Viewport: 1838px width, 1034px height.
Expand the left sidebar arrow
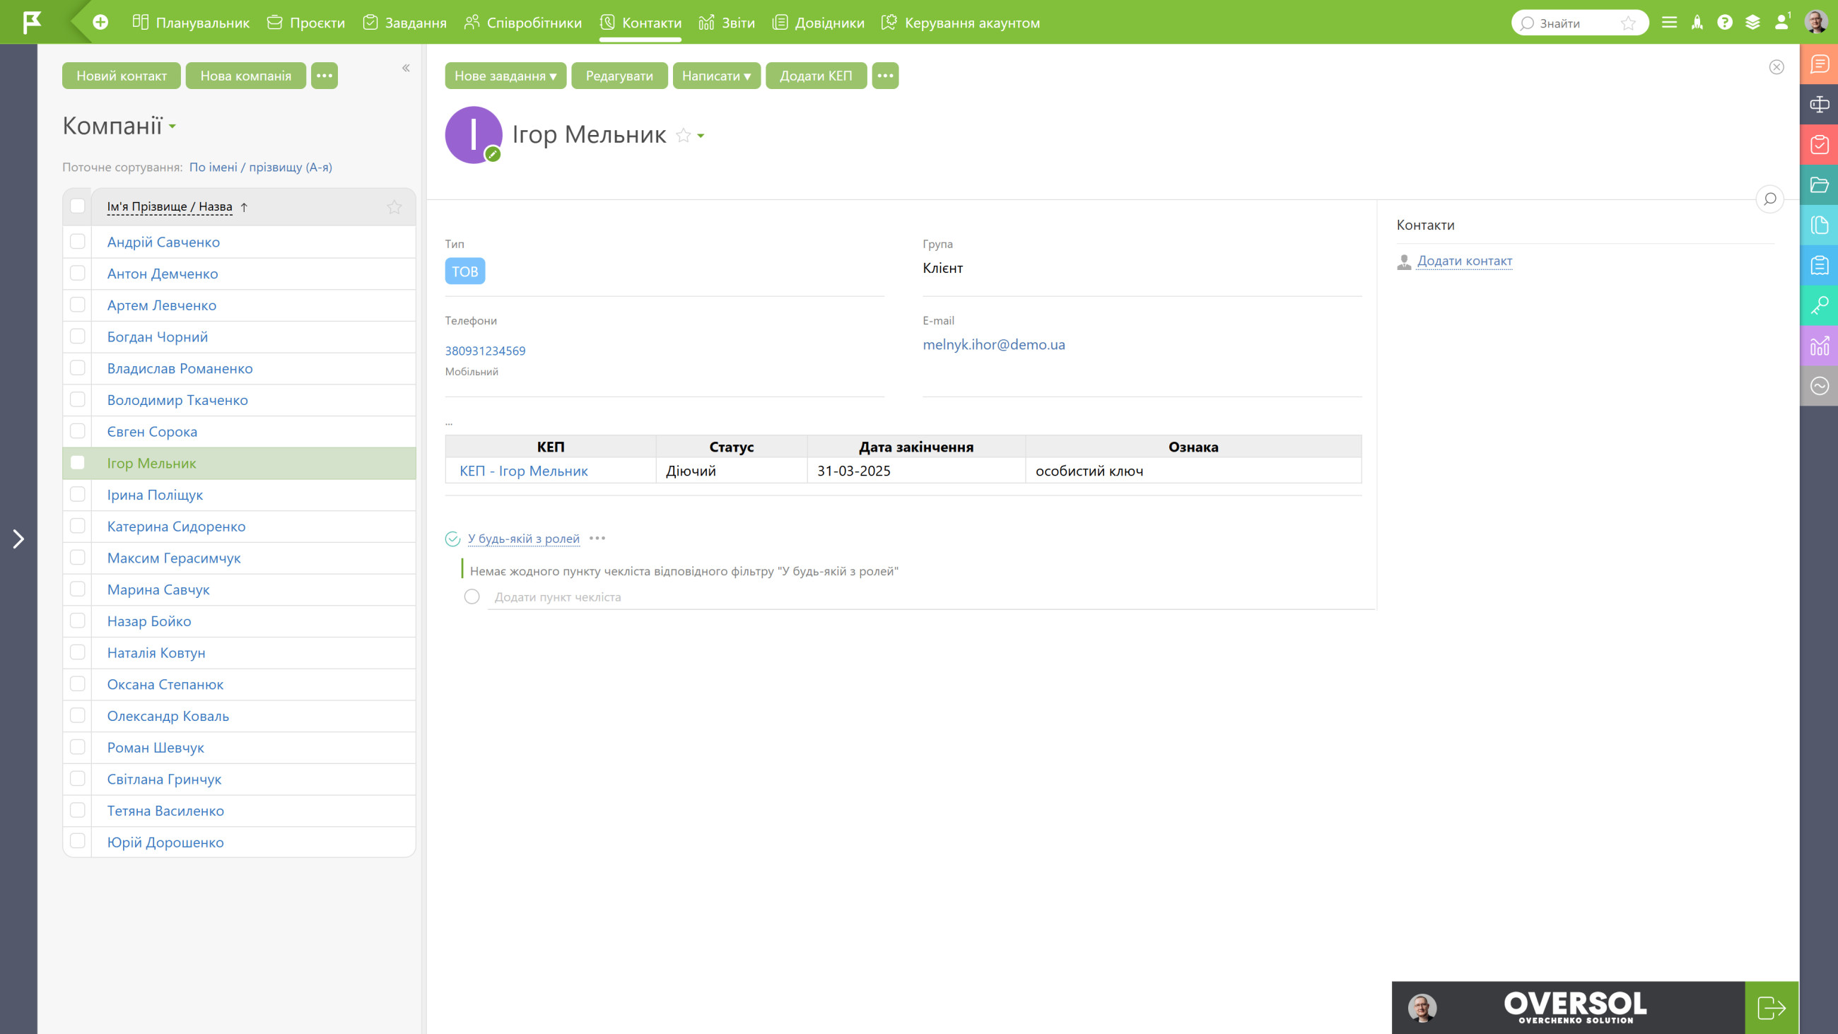(18, 539)
